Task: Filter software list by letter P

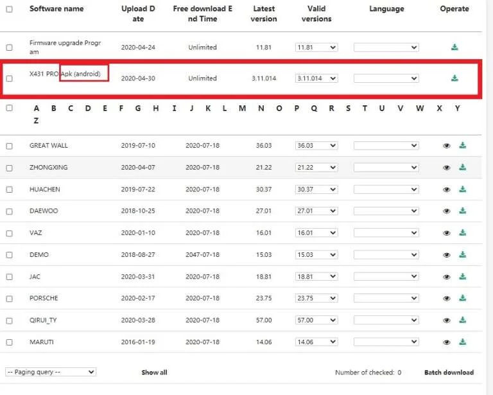Action: 297,109
